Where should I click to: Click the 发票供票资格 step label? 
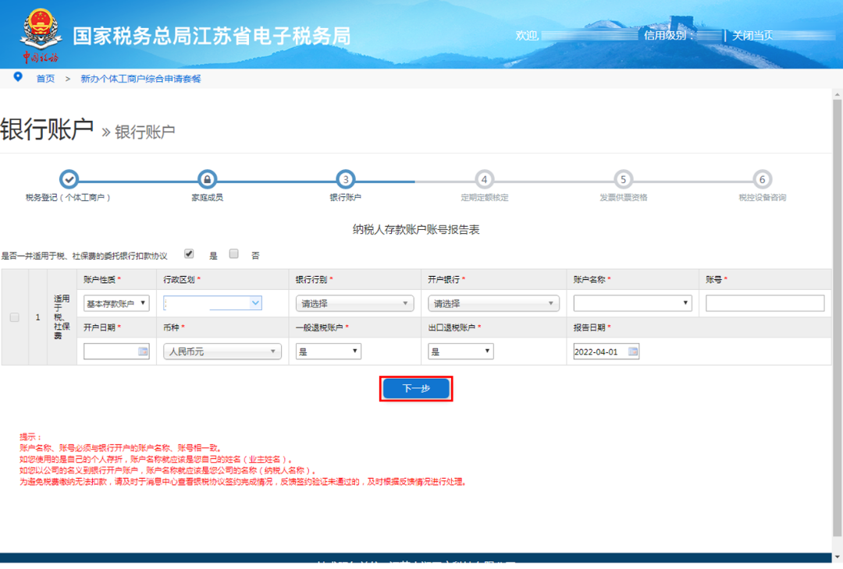(x=623, y=197)
